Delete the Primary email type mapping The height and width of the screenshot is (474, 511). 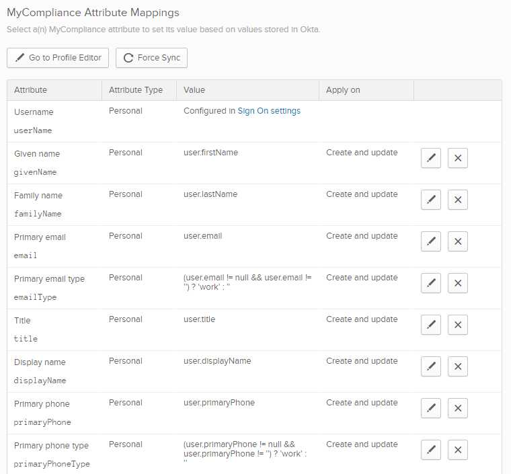coord(458,283)
